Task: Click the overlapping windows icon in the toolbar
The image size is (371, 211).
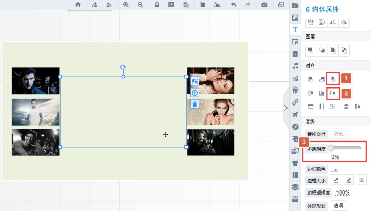Action: click(x=281, y=5)
